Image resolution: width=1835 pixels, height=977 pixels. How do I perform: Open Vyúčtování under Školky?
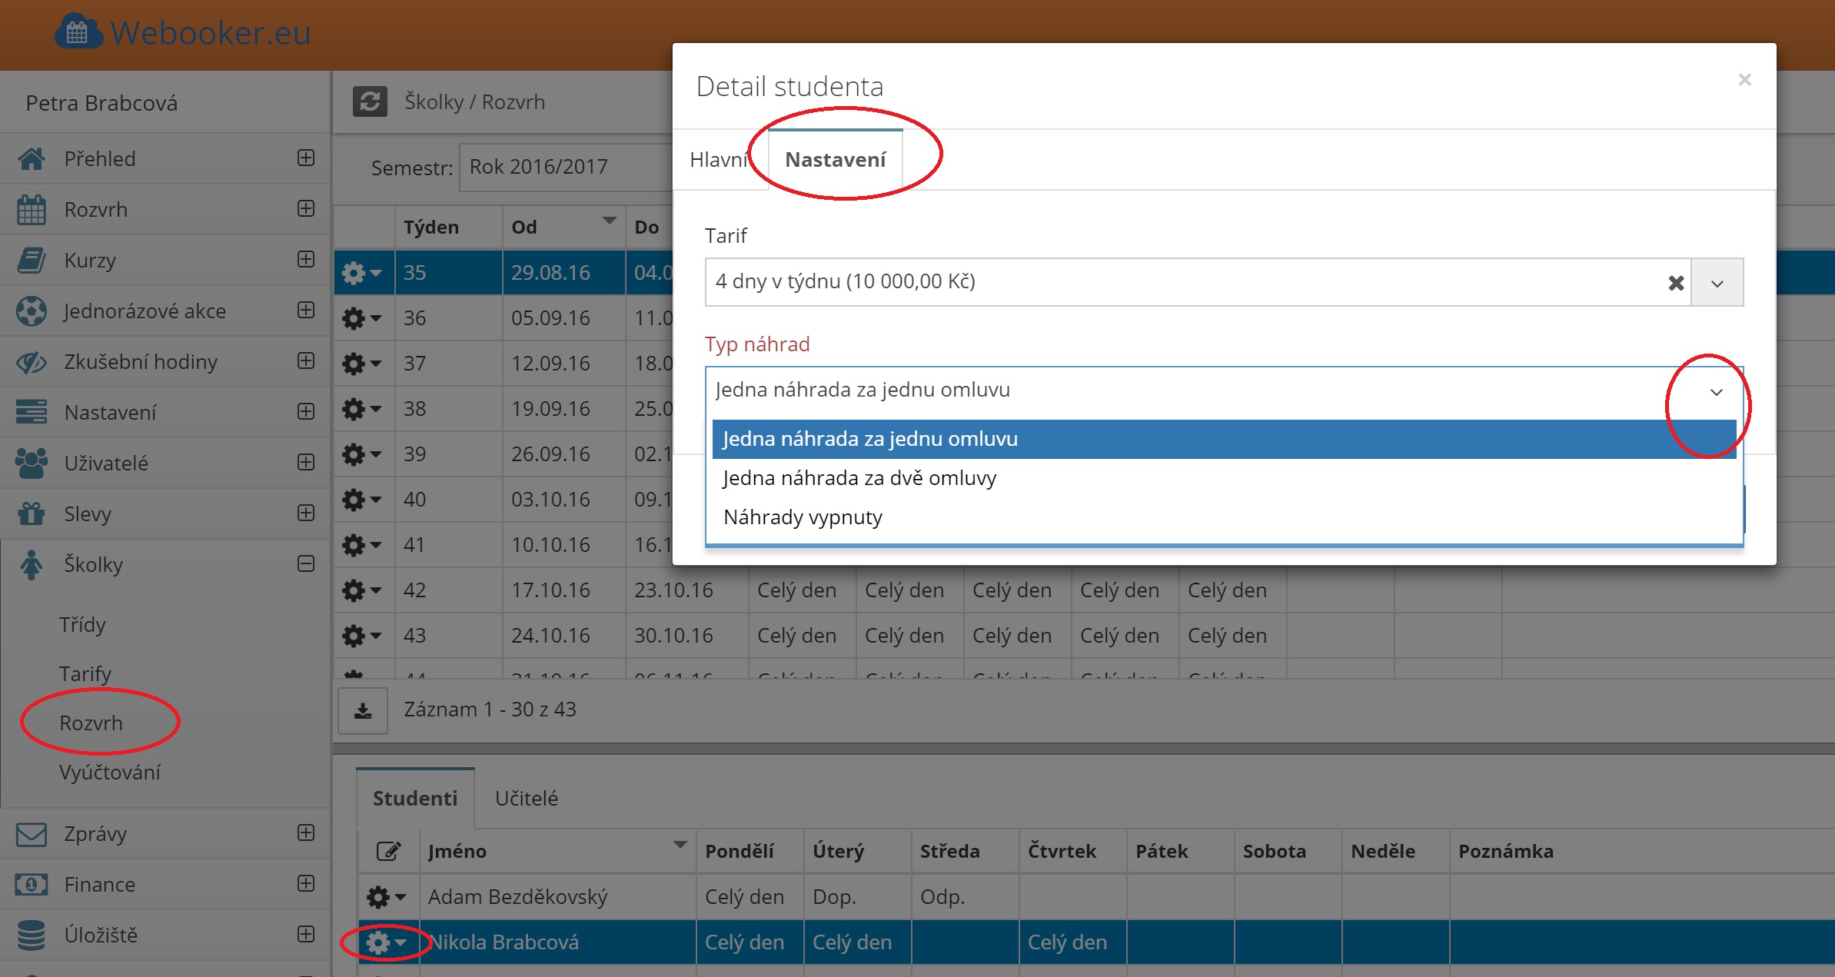point(110,773)
